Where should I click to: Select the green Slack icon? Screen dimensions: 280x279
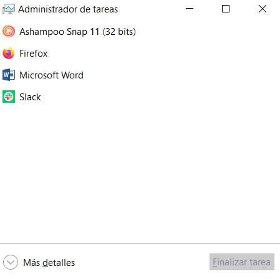[x=9, y=97]
